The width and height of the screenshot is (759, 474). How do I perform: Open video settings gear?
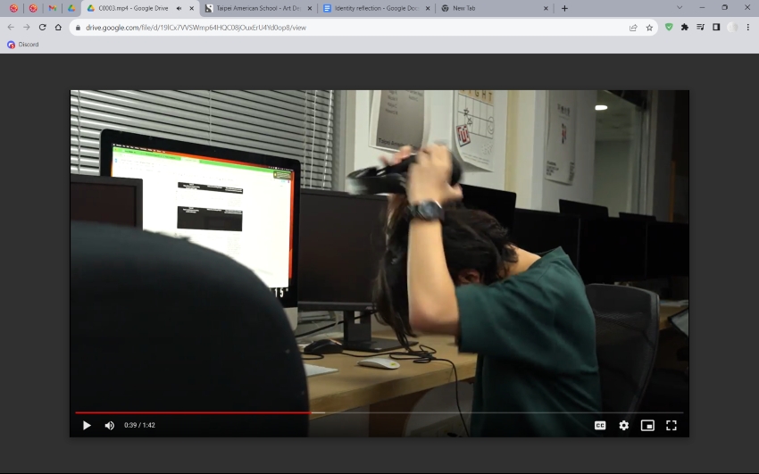tap(623, 425)
